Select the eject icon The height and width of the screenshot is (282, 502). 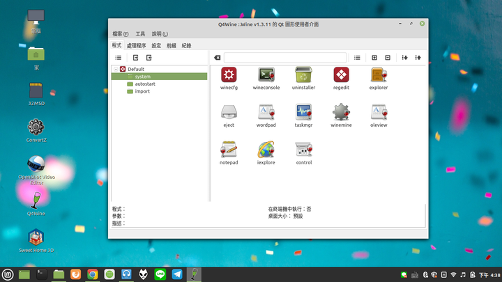pyautogui.click(x=229, y=112)
